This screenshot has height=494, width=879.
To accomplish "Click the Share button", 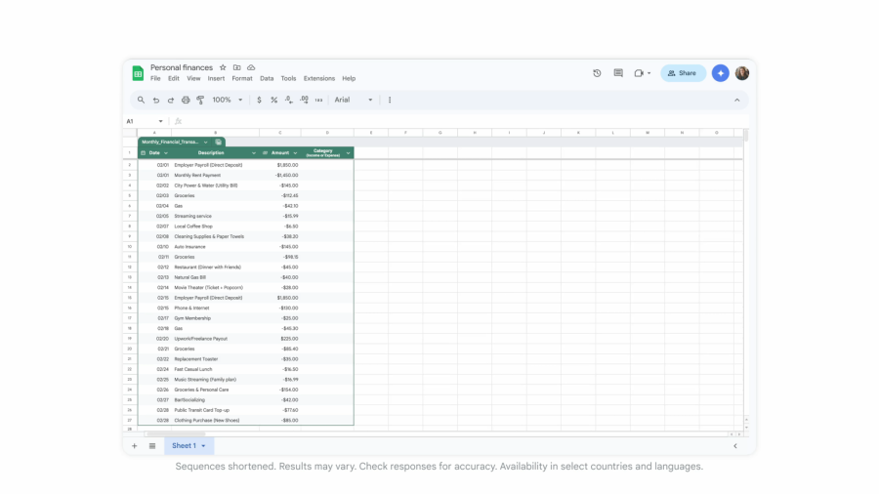I will click(683, 73).
